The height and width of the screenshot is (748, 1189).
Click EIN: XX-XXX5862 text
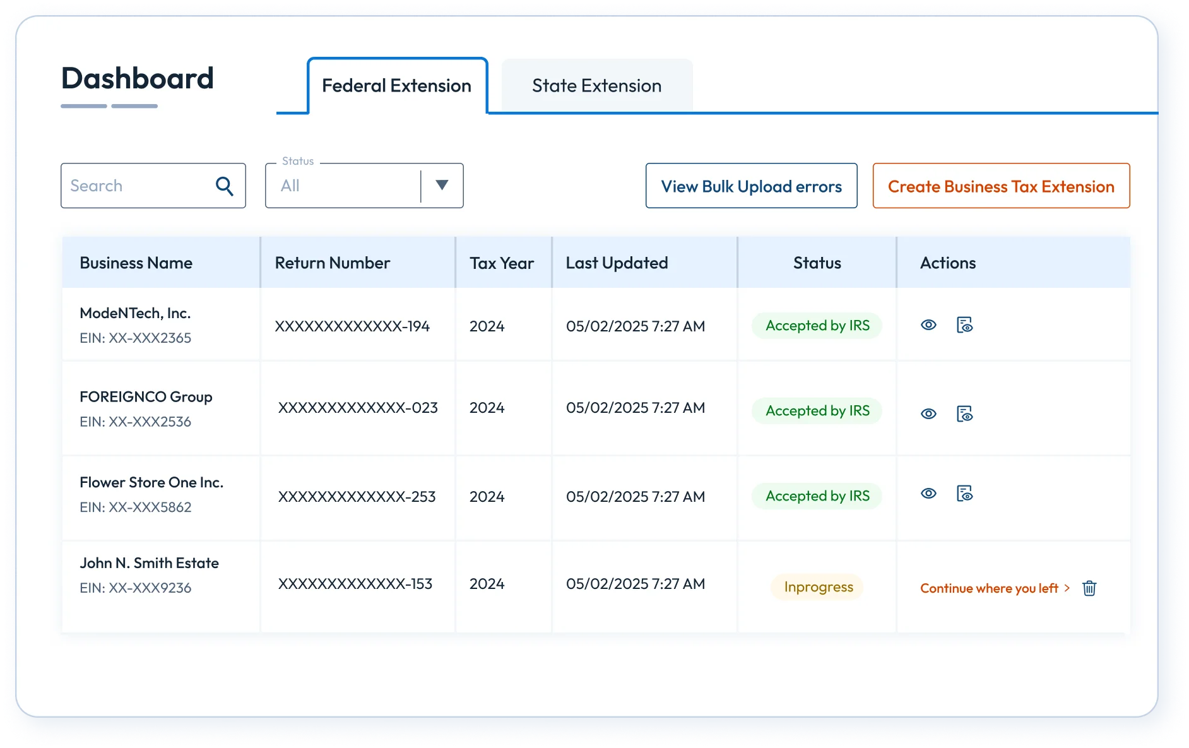(135, 508)
